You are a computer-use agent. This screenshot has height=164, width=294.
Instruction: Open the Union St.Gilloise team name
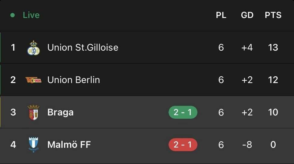(83, 48)
